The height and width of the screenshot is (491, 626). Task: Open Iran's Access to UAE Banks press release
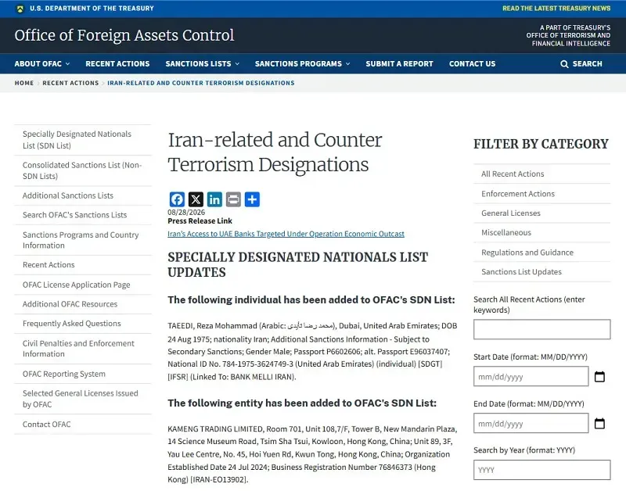click(286, 234)
